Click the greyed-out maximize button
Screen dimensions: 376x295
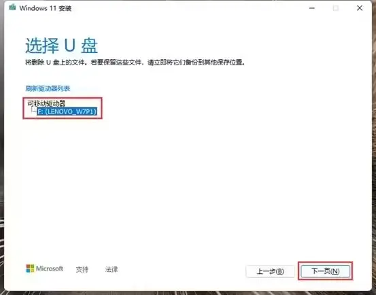(336, 8)
